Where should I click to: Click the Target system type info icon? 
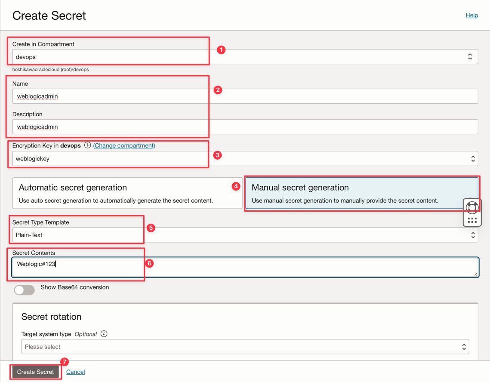click(104, 334)
